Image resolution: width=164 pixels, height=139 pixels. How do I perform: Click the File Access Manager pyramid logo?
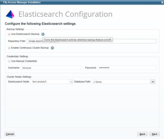coord(10,14)
